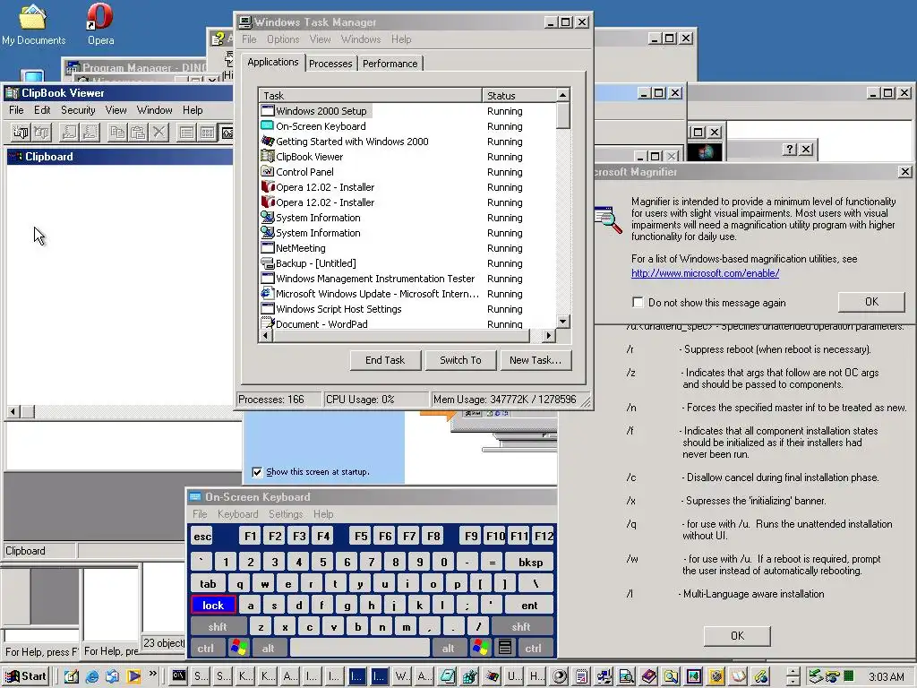The height and width of the screenshot is (688, 917).
Task: Open Windows menu in Task Manager
Action: [x=361, y=39]
